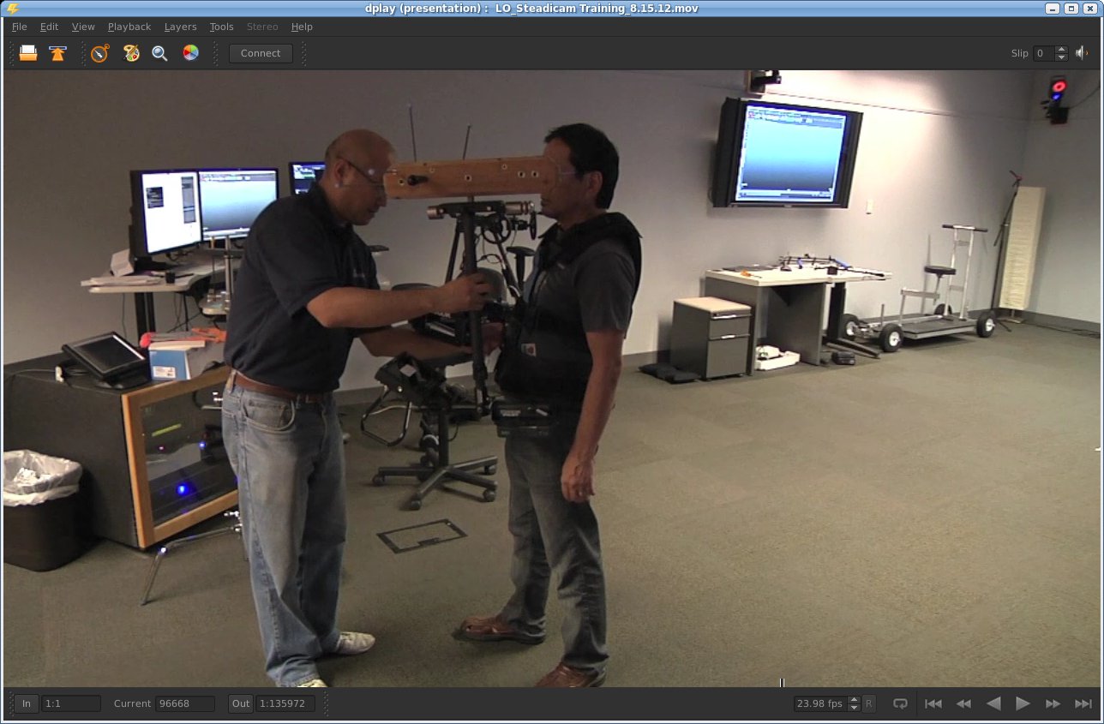
Task: Increase the Slip value with up arrow
Action: pos(1062,49)
